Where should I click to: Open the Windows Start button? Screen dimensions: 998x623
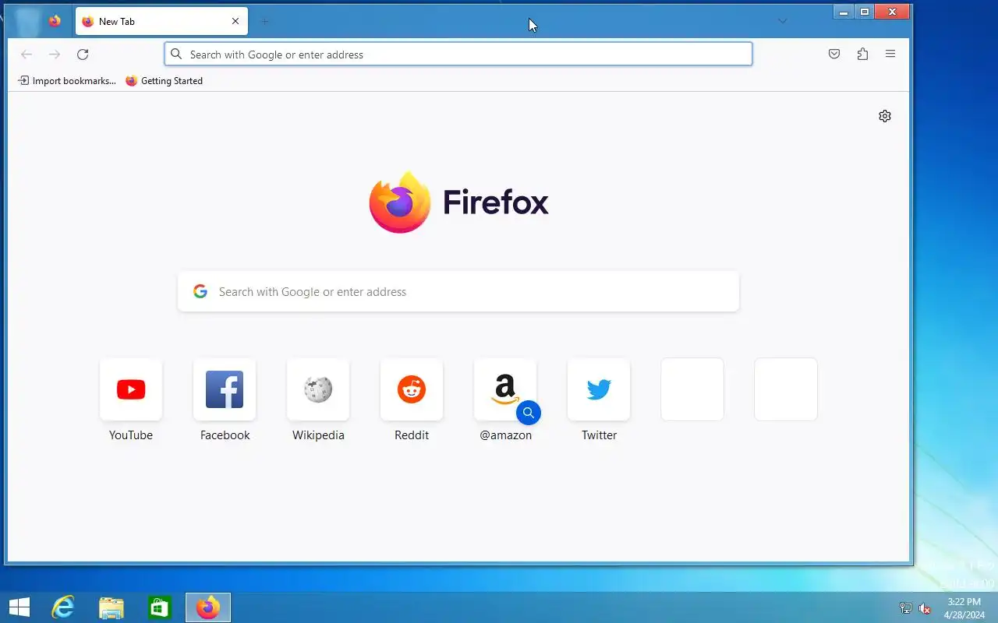click(19, 607)
